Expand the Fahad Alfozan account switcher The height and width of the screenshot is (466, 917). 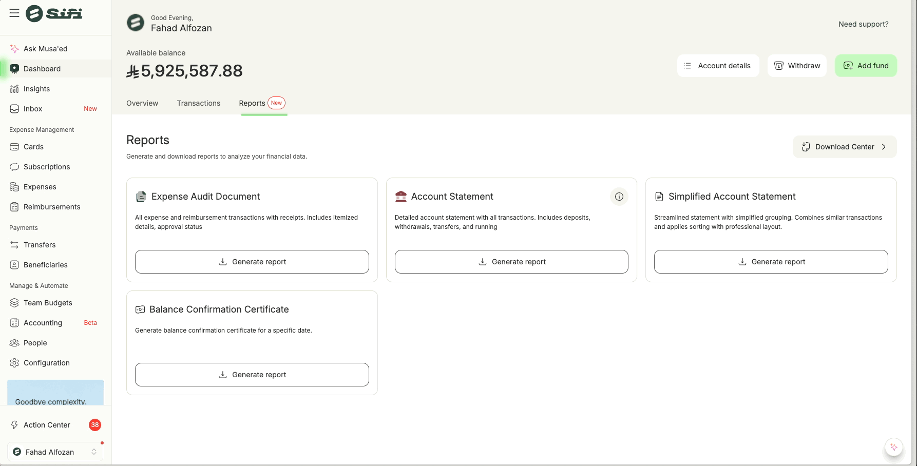[x=55, y=452]
